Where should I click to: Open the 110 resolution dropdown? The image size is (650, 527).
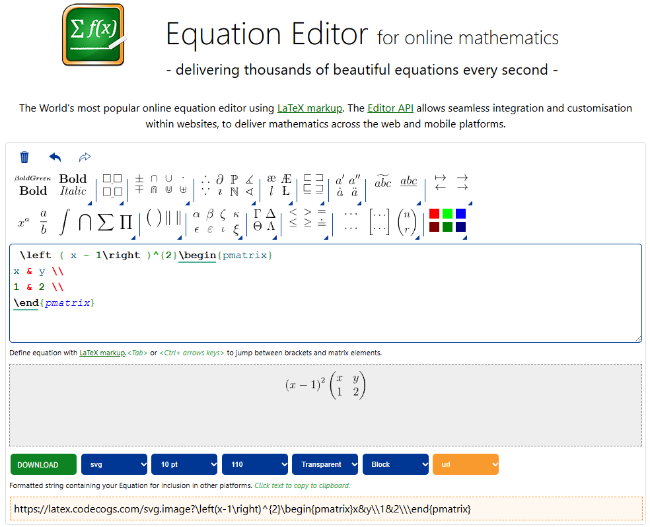click(x=255, y=464)
